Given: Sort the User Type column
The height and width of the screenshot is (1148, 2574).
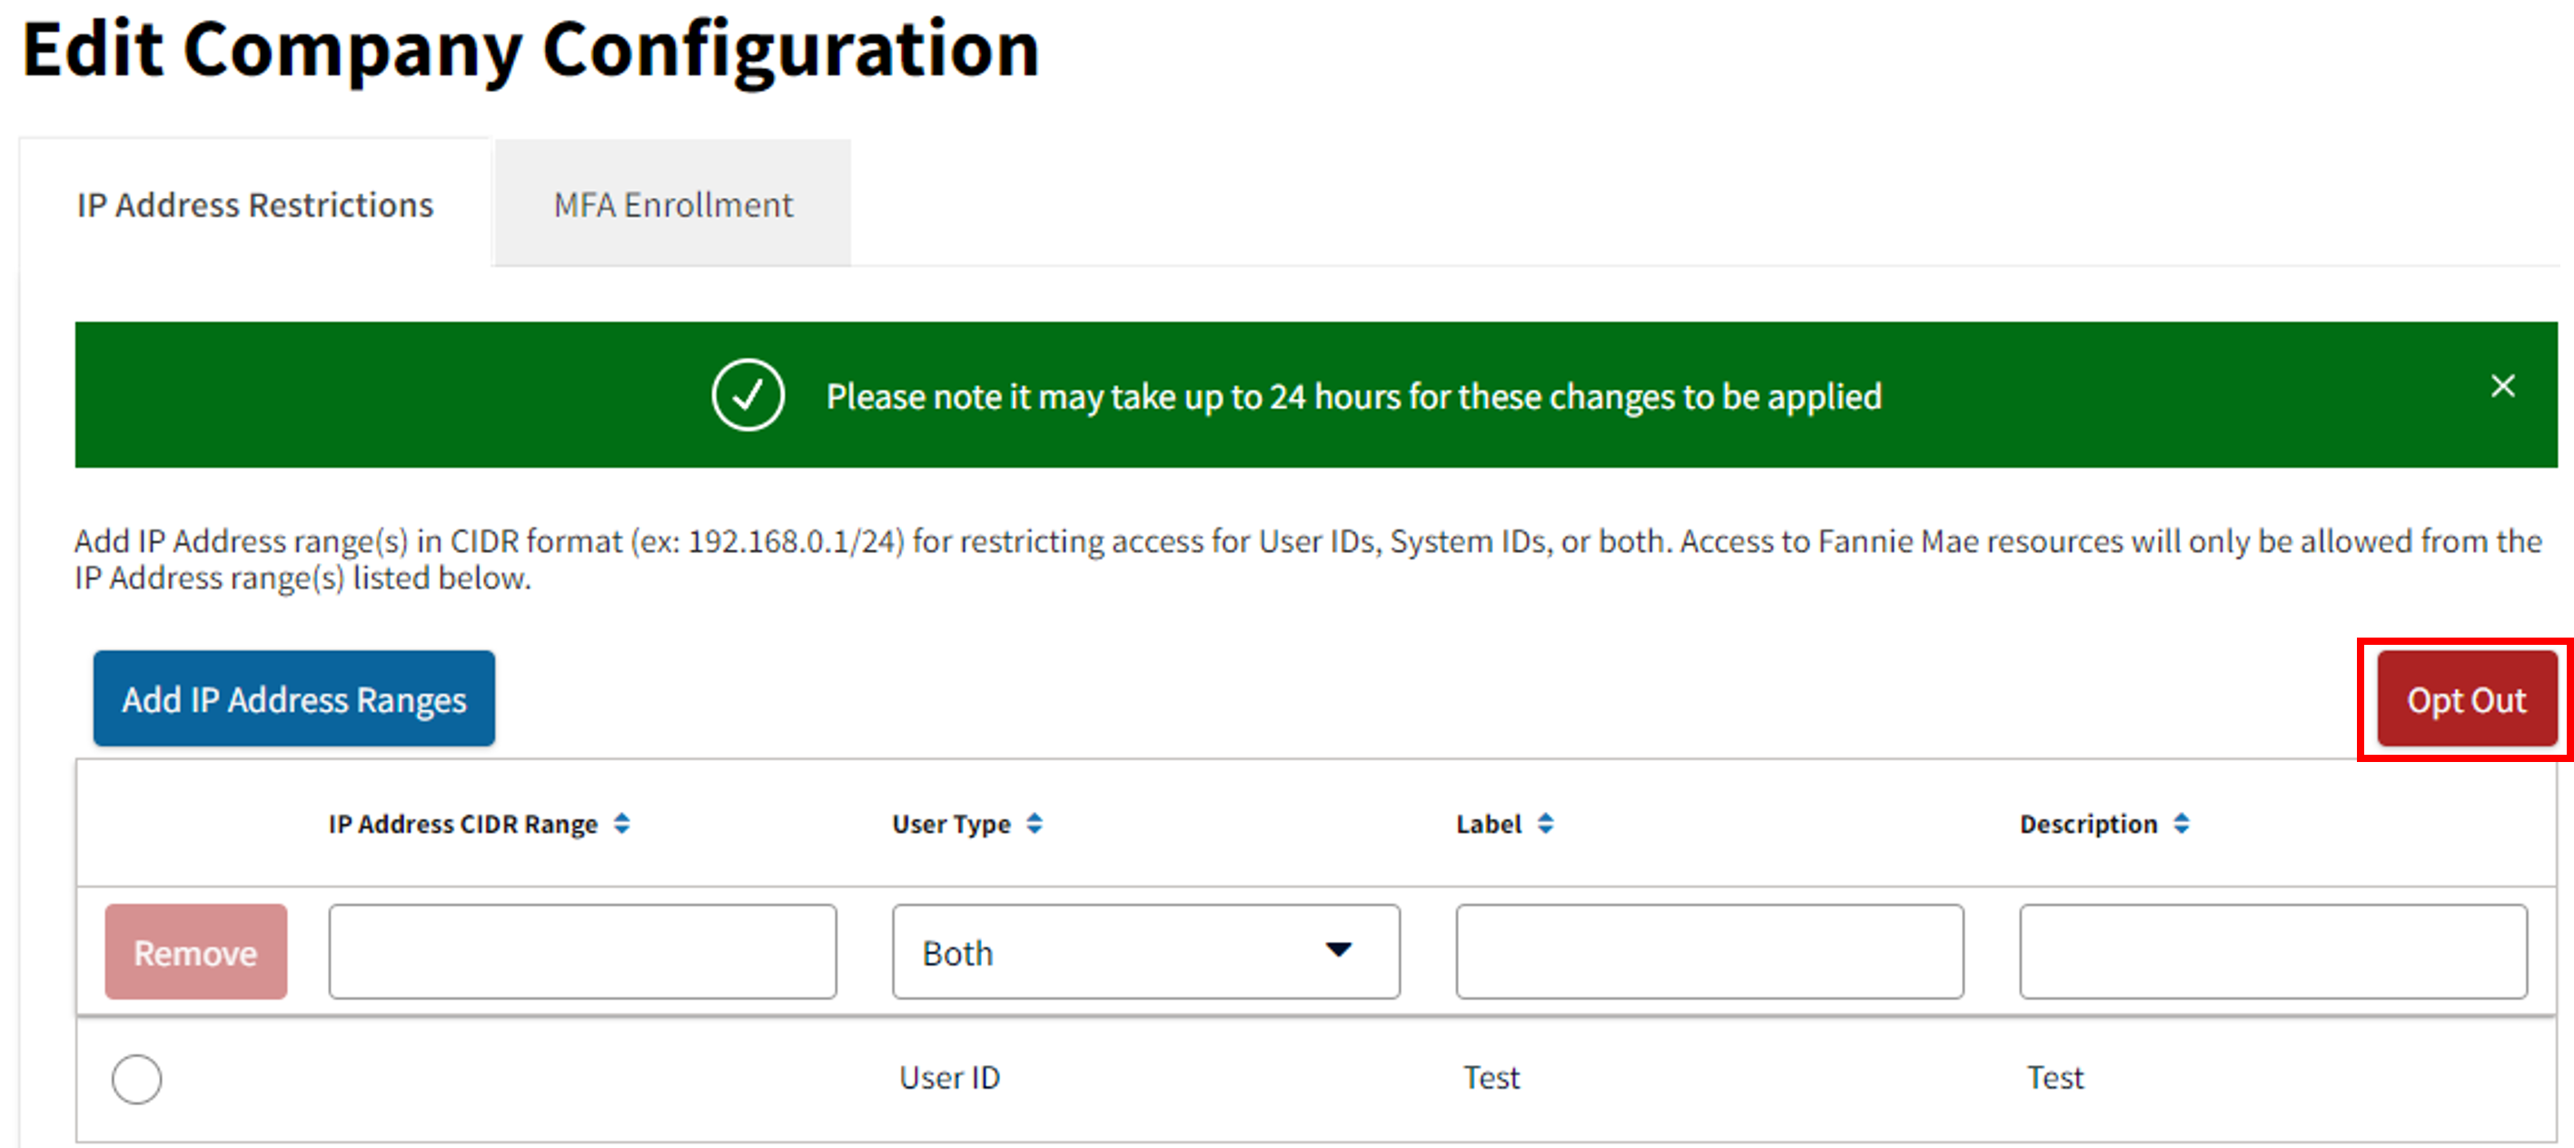Looking at the screenshot, I should 1036,823.
